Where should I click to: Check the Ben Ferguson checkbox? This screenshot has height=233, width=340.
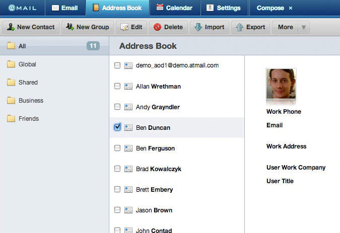click(x=117, y=148)
